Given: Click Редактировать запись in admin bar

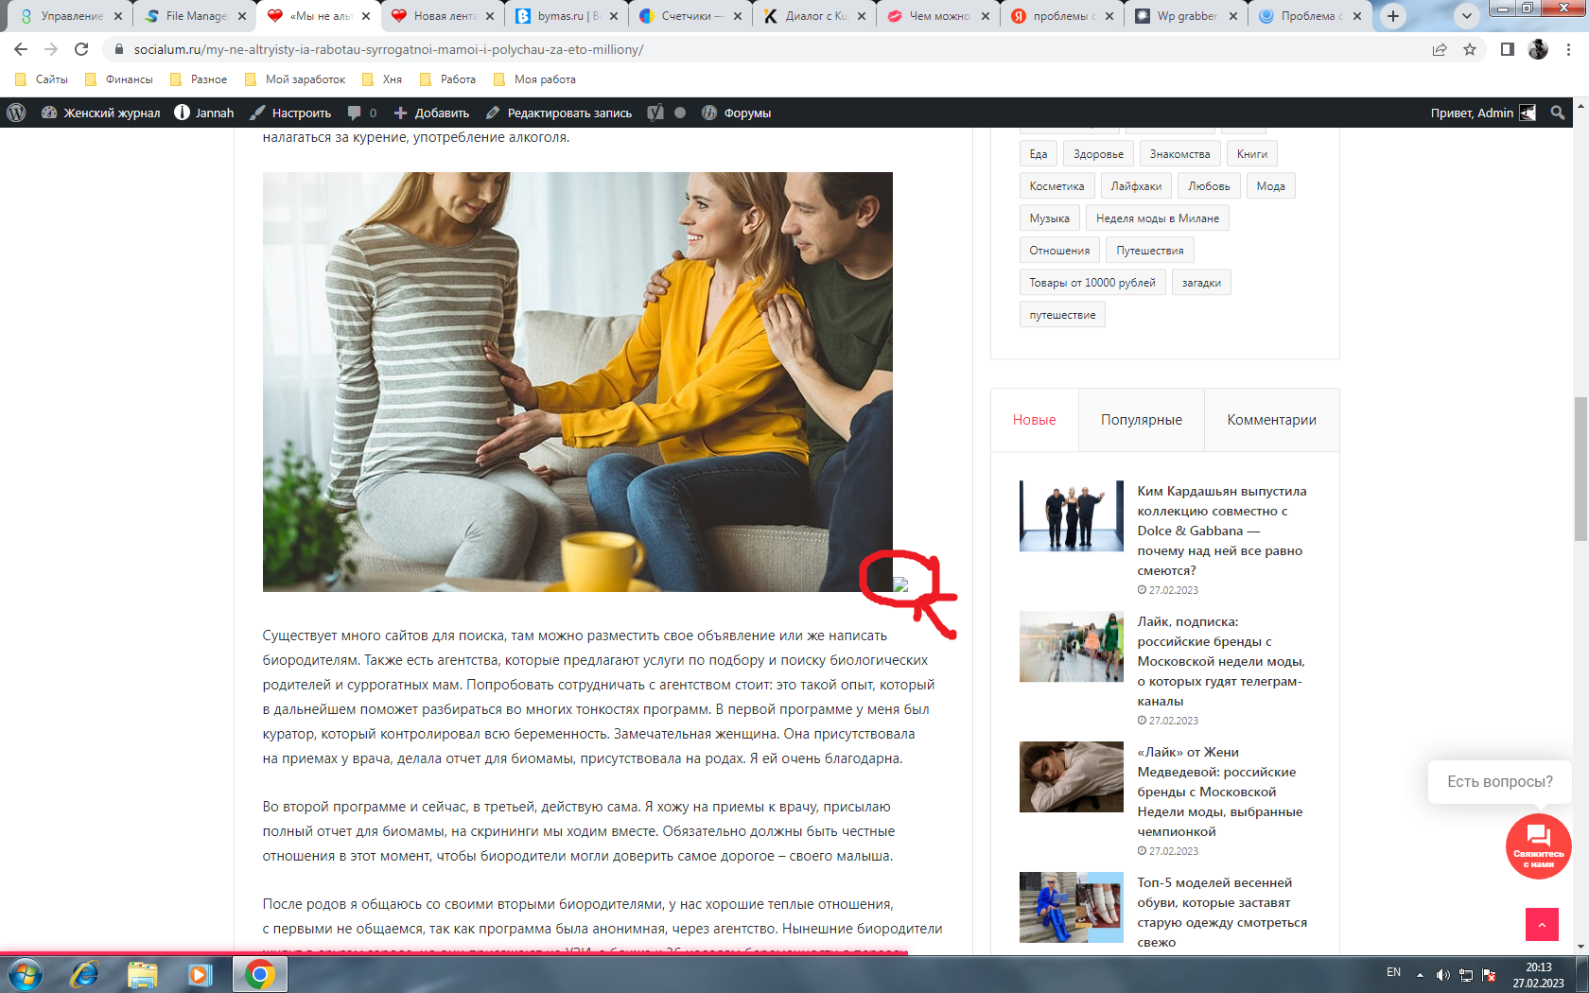Looking at the screenshot, I should [559, 113].
